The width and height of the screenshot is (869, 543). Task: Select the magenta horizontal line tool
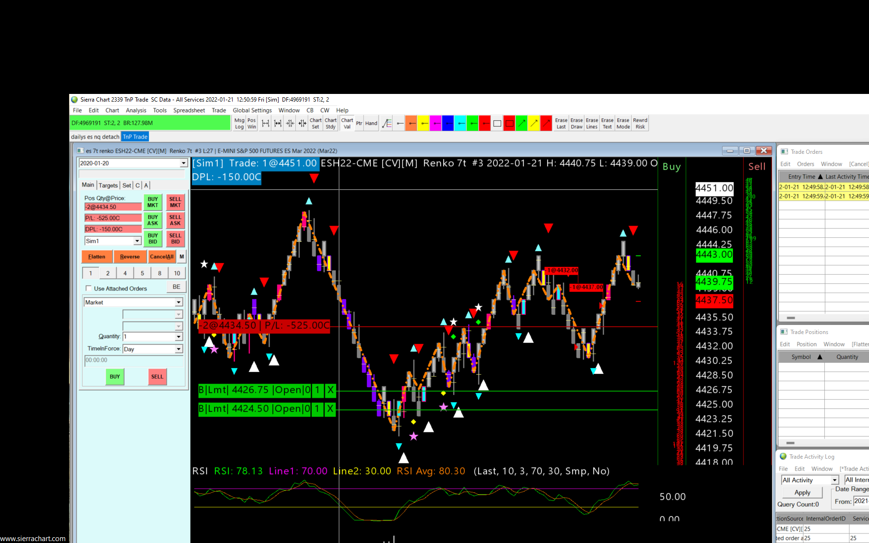(x=436, y=123)
